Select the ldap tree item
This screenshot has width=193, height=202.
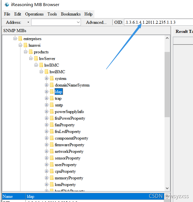click(59, 91)
